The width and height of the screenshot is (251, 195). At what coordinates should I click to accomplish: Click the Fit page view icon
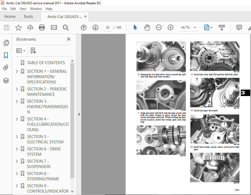tap(206, 28)
